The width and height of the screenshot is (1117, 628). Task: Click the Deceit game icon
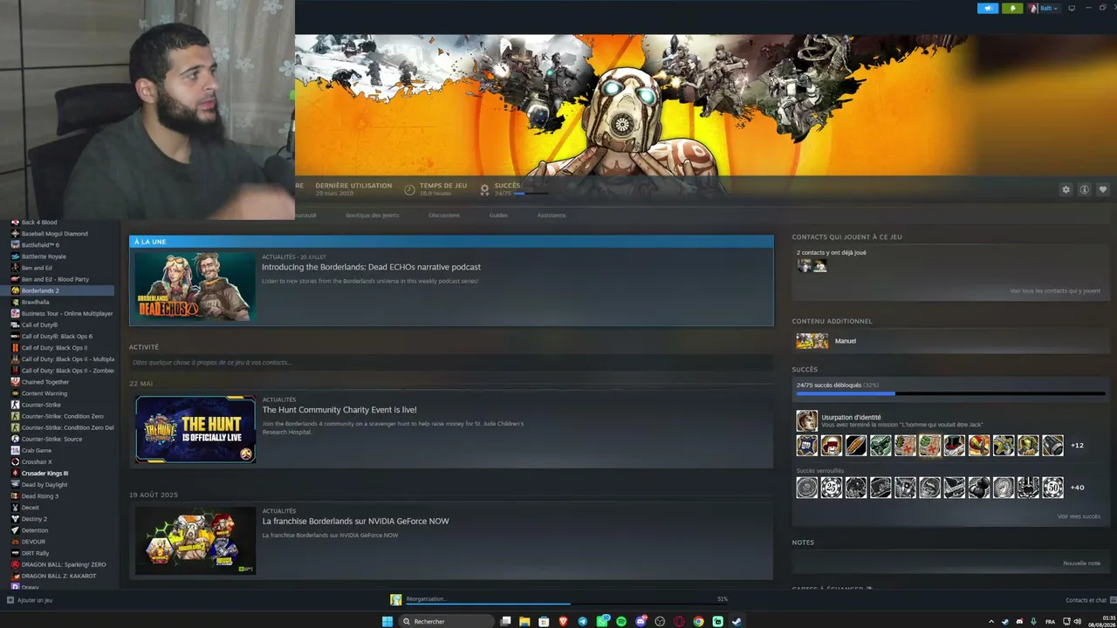coord(15,508)
